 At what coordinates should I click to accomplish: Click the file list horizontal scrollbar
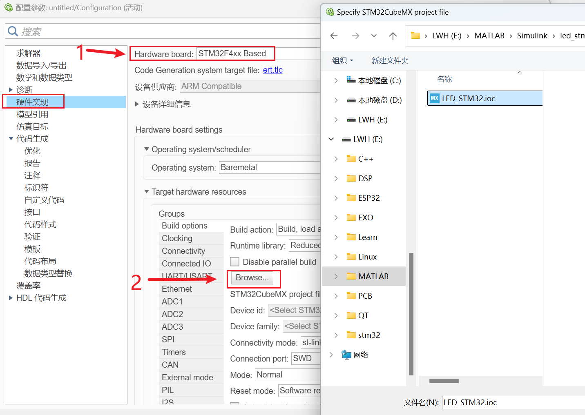[x=444, y=381]
